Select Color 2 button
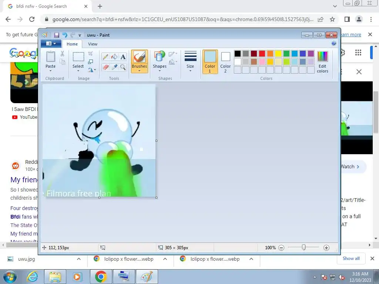The image size is (379, 284). pos(225,62)
